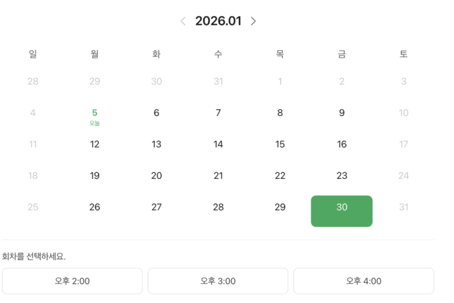Select January 19 date
454x303 pixels.
pos(95,176)
